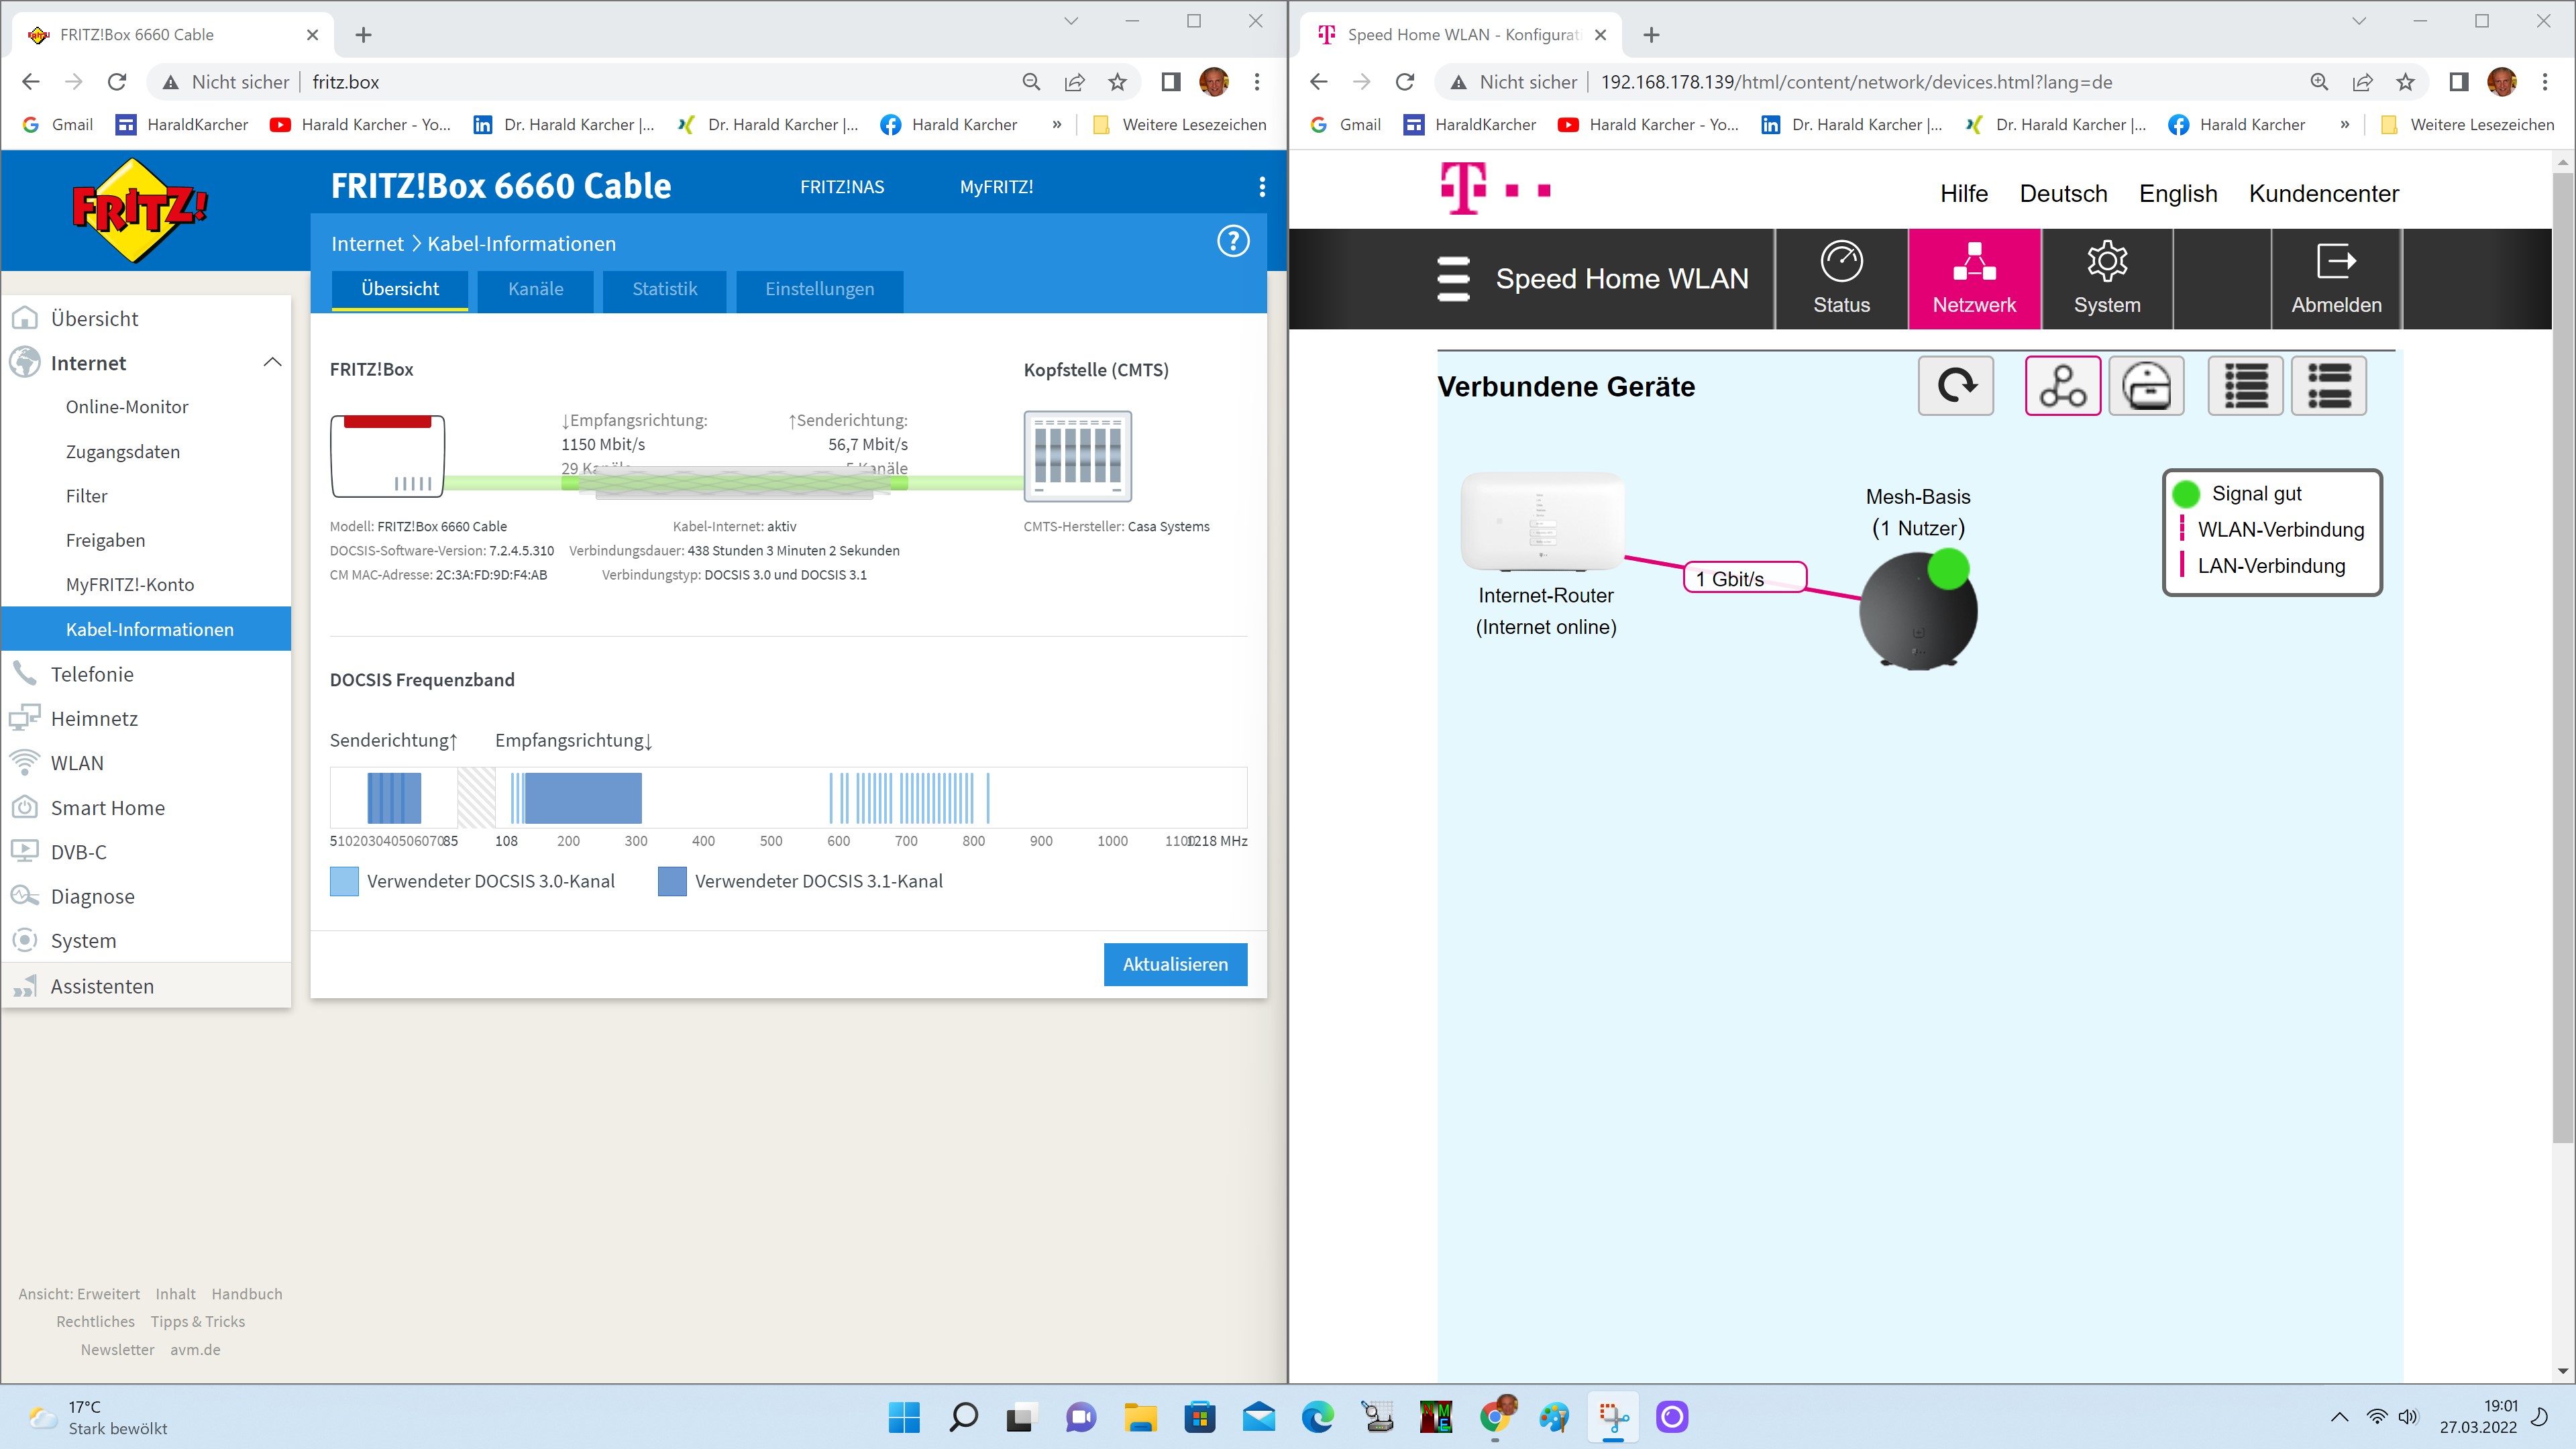Expand the Heimnetz sidebar menu
The image size is (2576, 1449).
(x=94, y=718)
